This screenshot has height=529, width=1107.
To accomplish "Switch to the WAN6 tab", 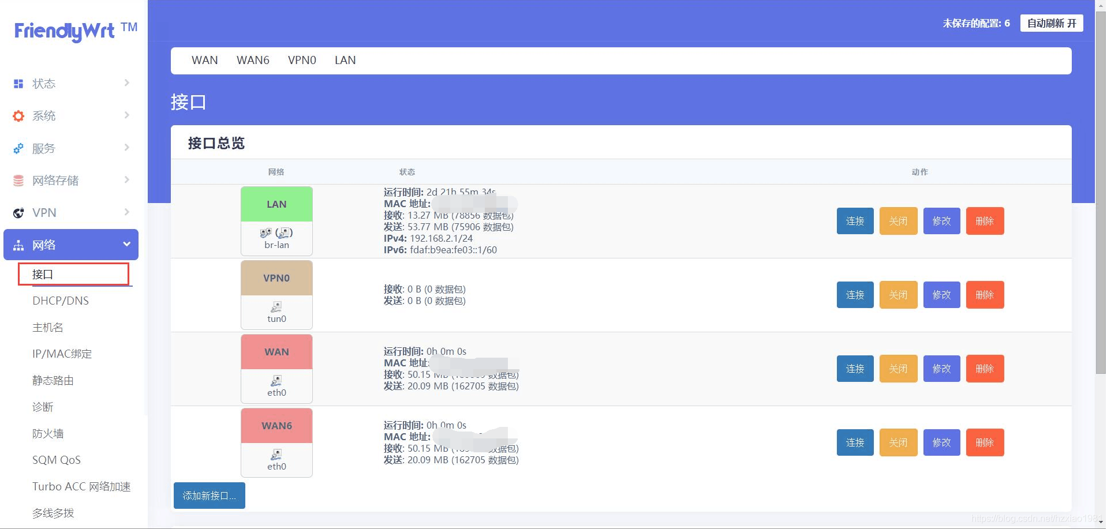I will click(253, 60).
